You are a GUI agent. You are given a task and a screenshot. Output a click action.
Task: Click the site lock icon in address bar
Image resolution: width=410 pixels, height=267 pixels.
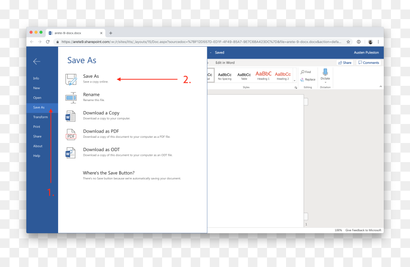coord(58,42)
